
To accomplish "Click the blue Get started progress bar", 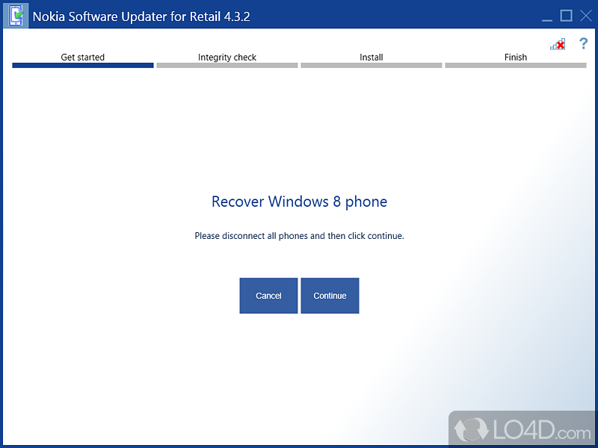I will coord(83,66).
